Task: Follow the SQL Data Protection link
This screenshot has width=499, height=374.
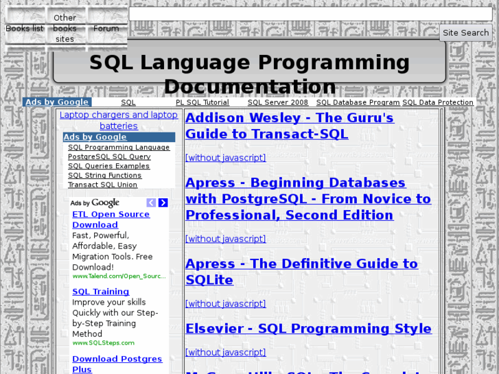Action: click(x=438, y=102)
